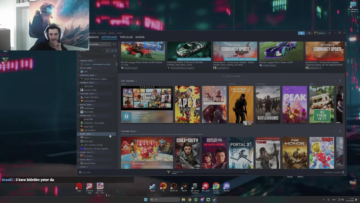Open Feign desktop shortcut
360x203 pixels.
[x=79, y=187]
